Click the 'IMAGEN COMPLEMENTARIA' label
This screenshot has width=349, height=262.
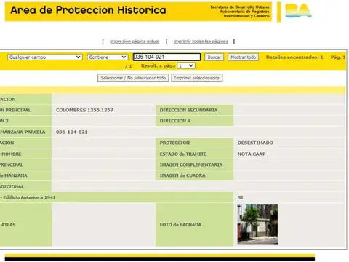tap(191, 164)
